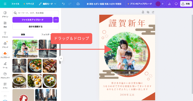Screen dimensions: 193x101
Task: Switch to the 画像 tab
Action: [23, 35]
